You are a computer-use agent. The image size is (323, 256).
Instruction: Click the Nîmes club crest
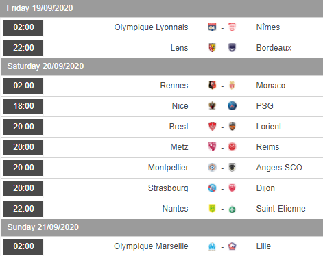click(232, 27)
